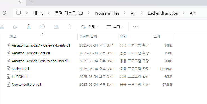Viewport: 207px width, 104px height.
Task: Click the Share icon in toolbar
Action: (56, 27)
